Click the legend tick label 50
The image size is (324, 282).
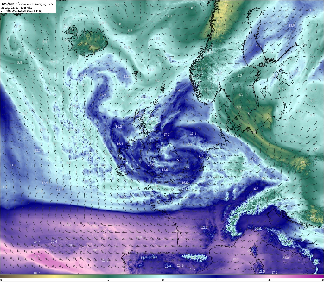(322, 280)
